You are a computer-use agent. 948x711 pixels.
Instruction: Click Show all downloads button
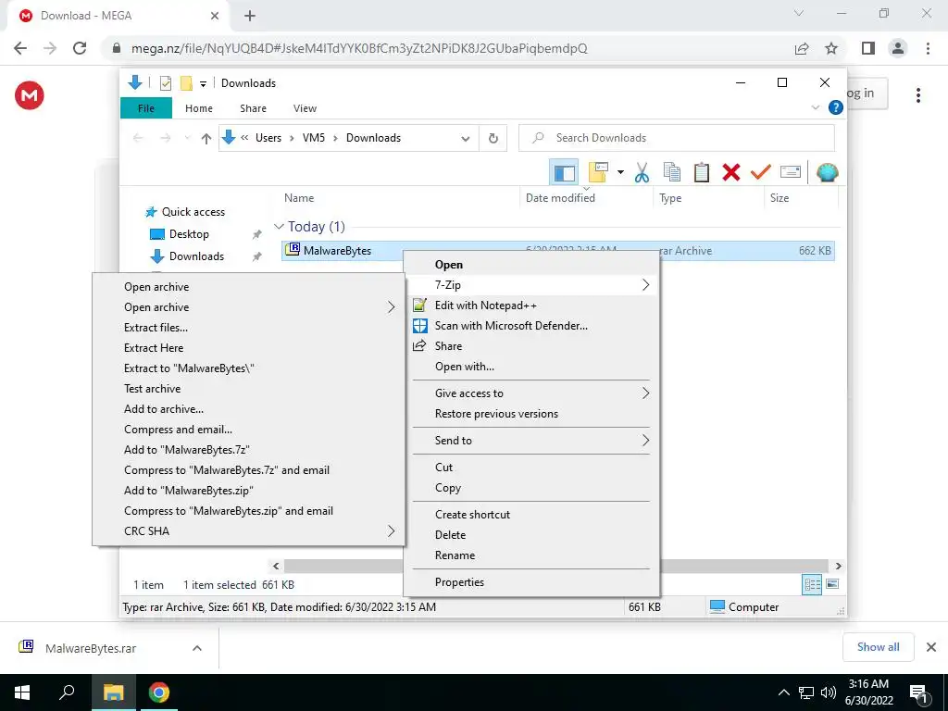pyautogui.click(x=878, y=647)
